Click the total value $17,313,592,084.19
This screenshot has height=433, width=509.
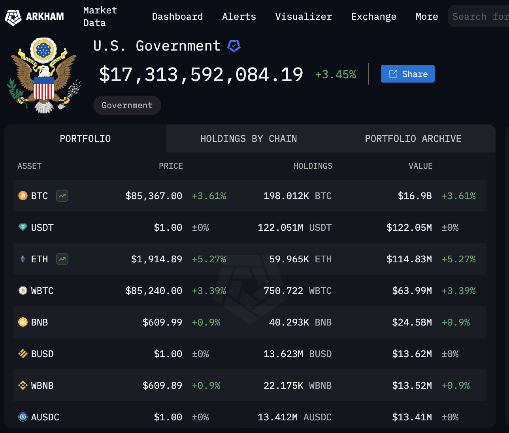201,75
